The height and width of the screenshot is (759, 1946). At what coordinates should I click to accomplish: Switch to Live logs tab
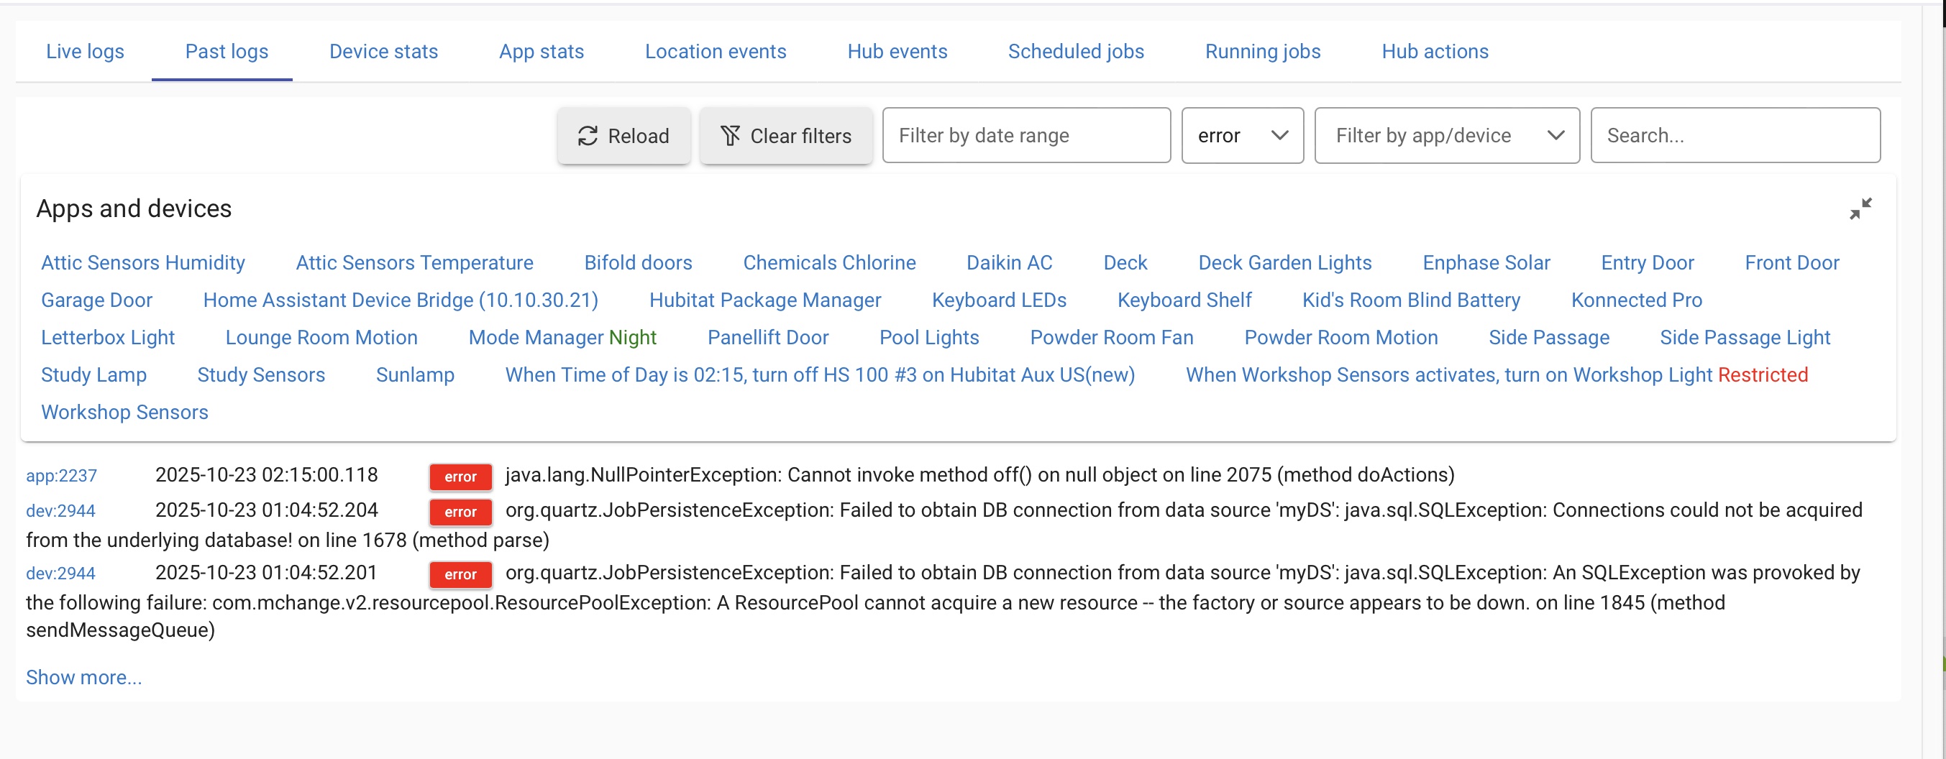click(85, 51)
